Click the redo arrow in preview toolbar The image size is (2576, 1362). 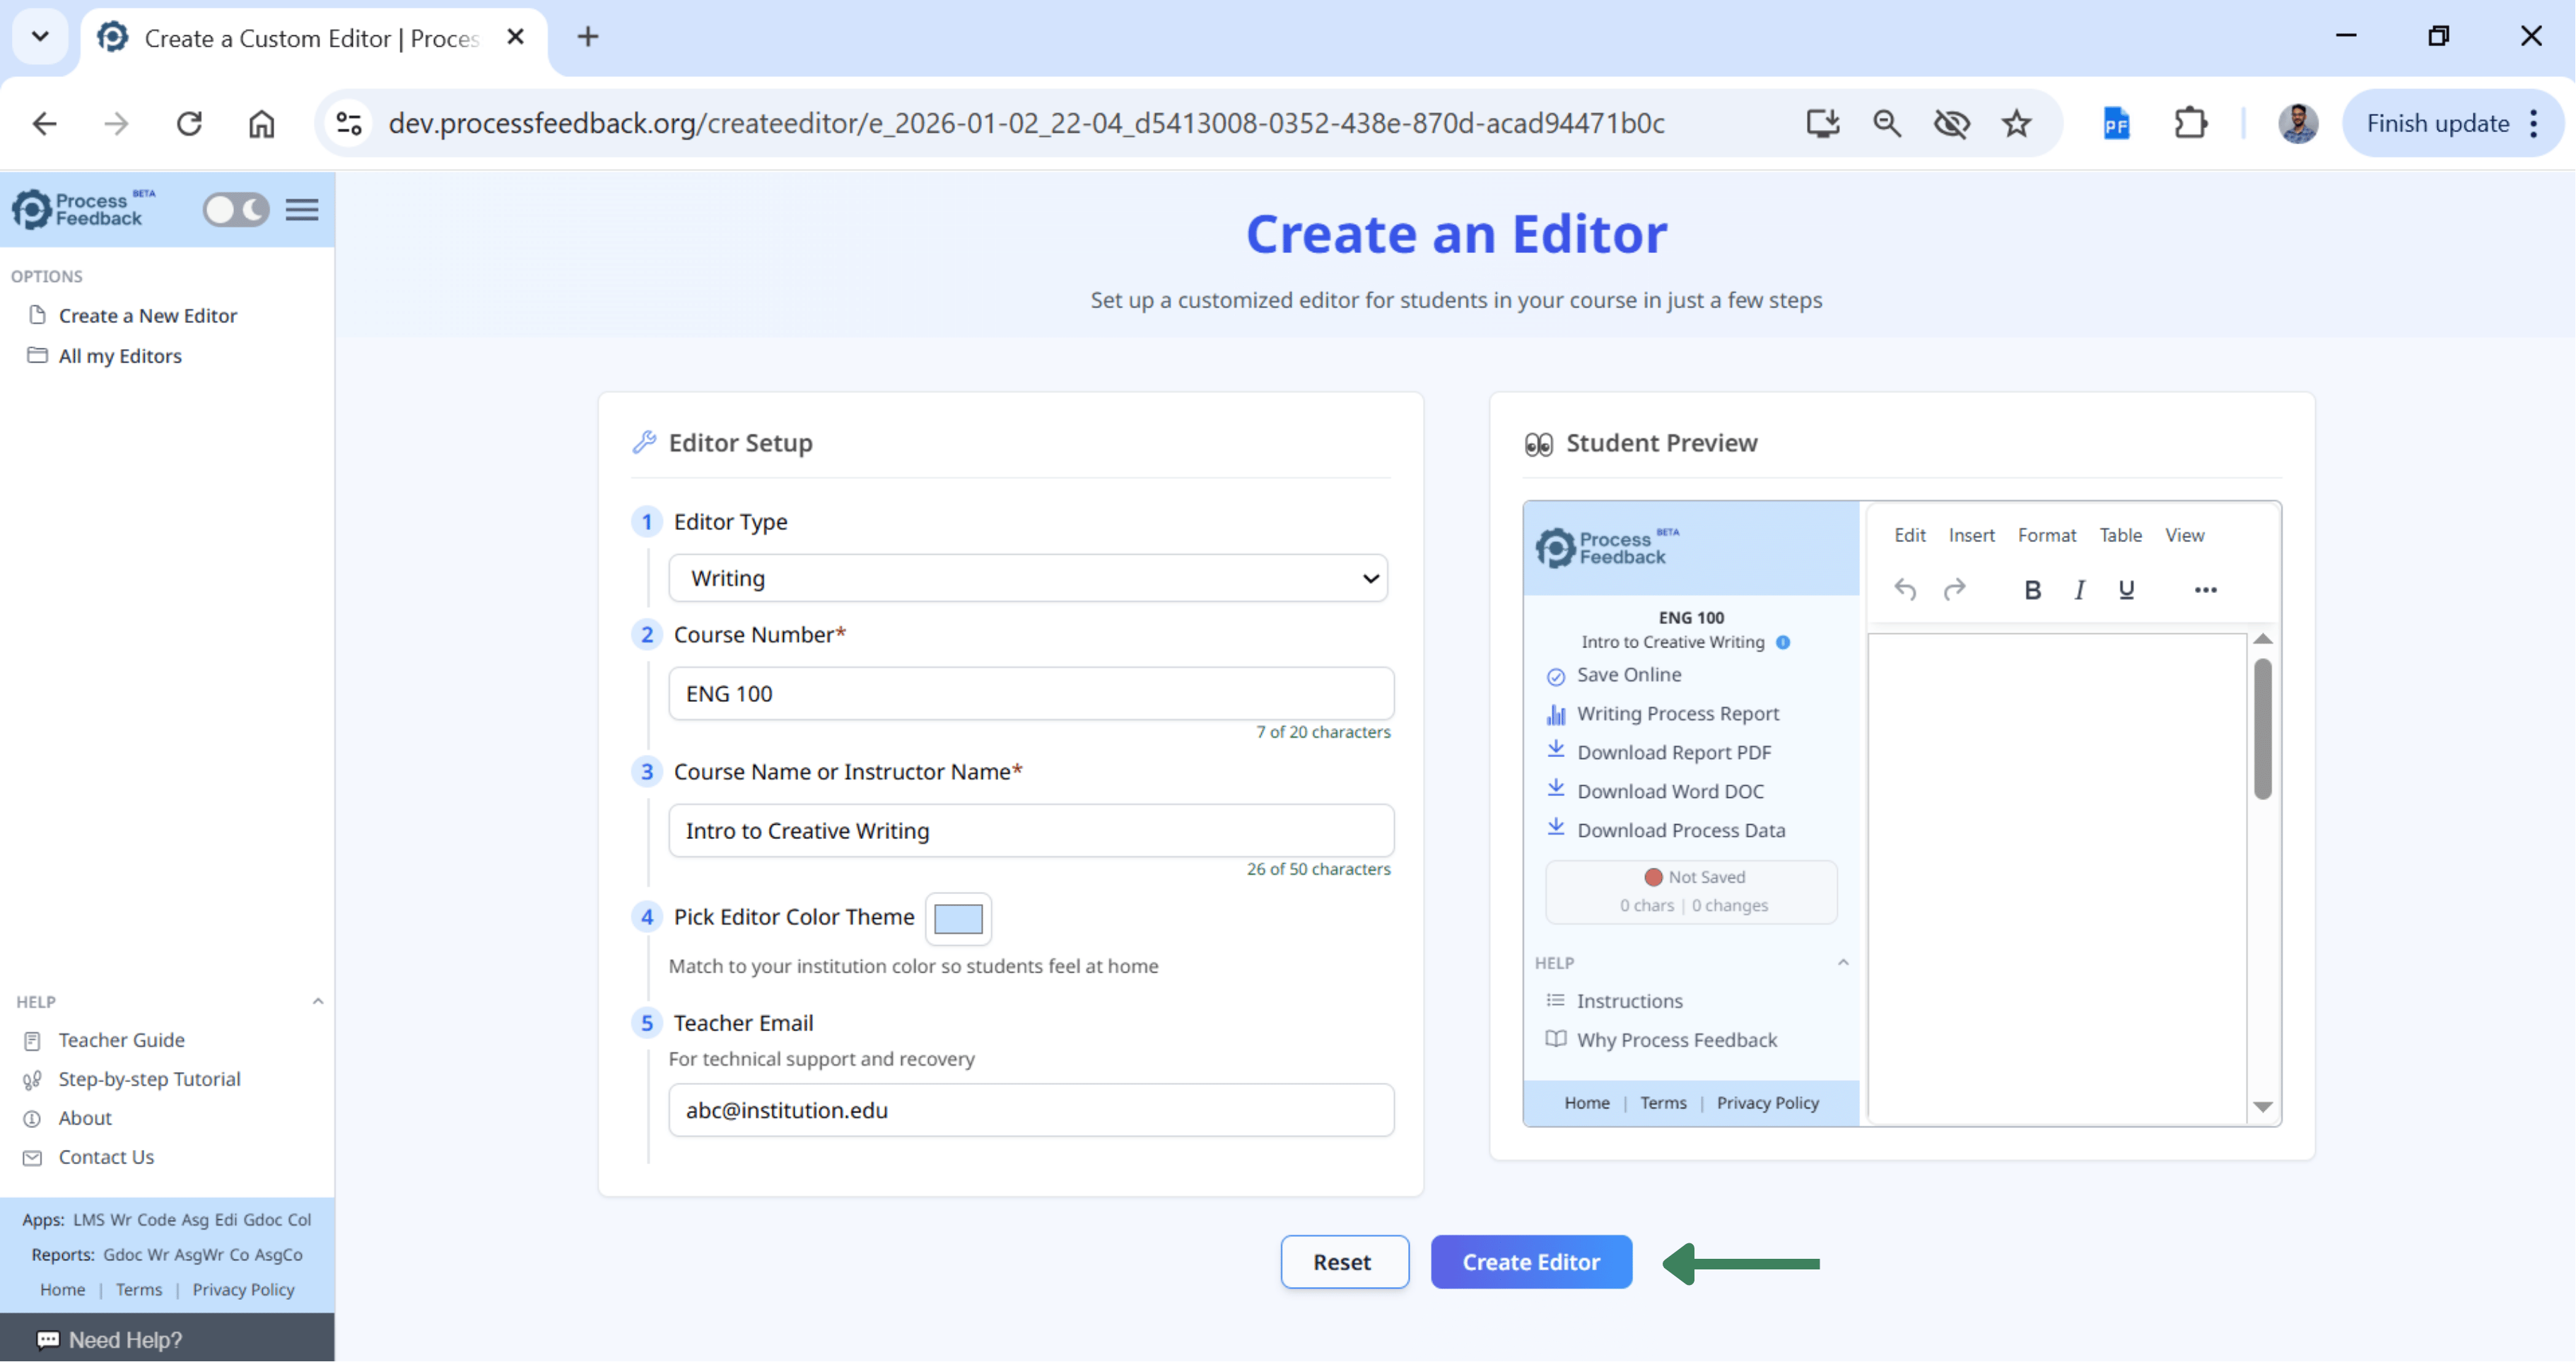(1954, 590)
